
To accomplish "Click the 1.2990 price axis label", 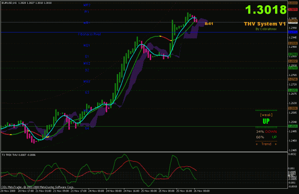I will 293,28.
